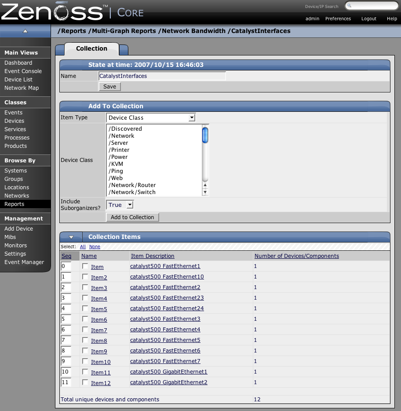Tick the checkbox next to Item
401x411 pixels.
pos(85,266)
